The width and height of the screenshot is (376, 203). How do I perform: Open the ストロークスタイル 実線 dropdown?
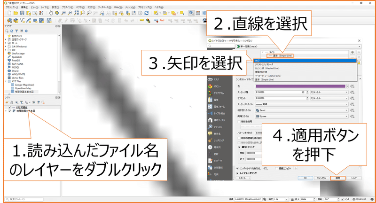301,104
